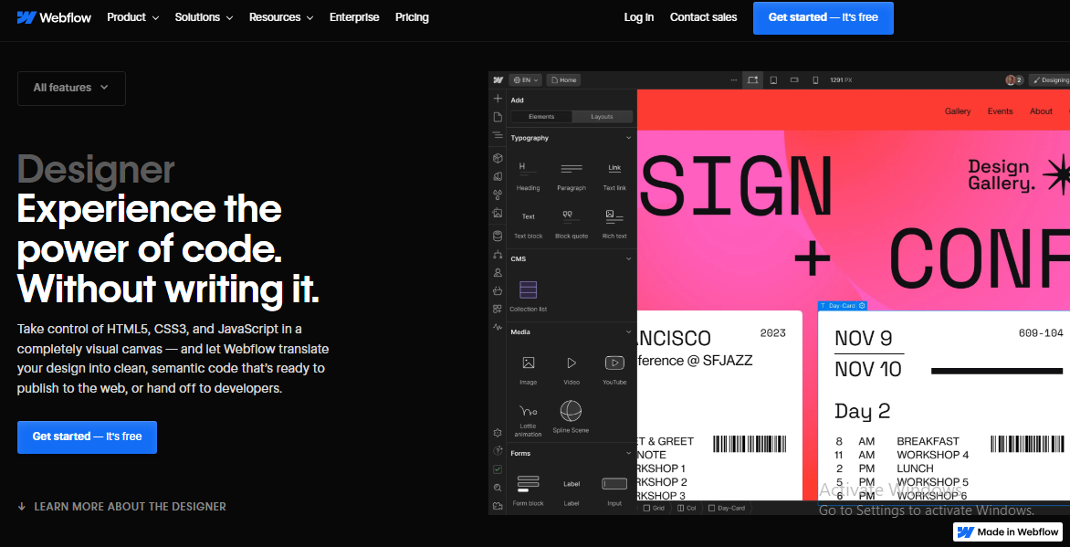Collapse the CMS section chevron
Viewport: 1070px width, 547px height.
[x=628, y=258]
